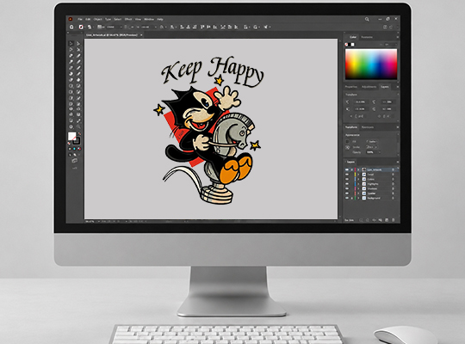This screenshot has width=465, height=344.
Task: Open the Object menu
Action: tap(98, 19)
